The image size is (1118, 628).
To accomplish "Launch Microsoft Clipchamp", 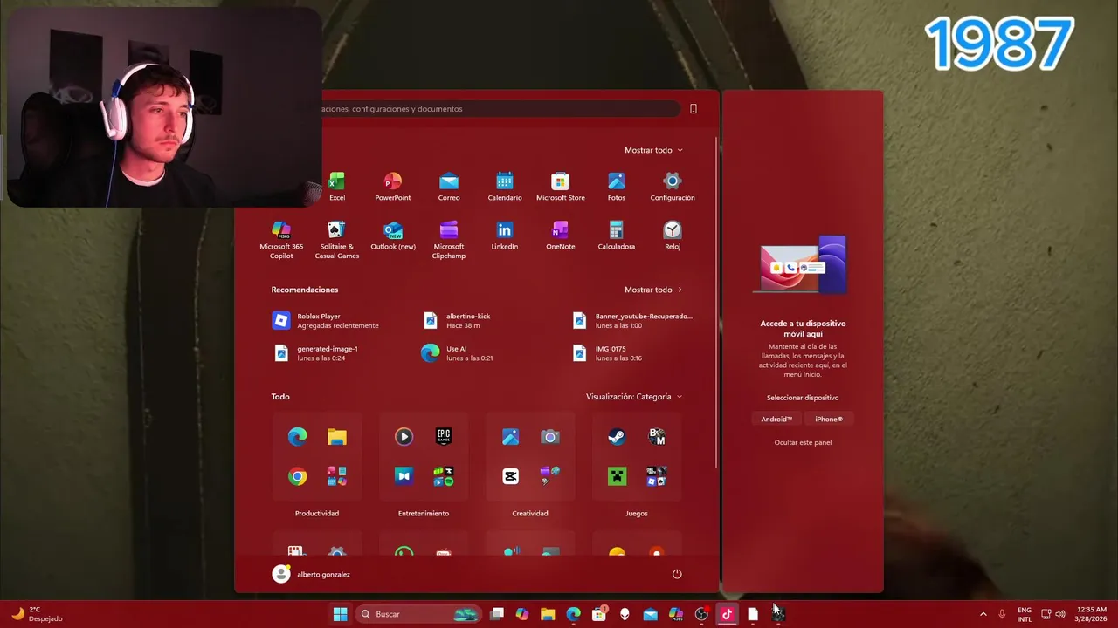I will [x=449, y=240].
